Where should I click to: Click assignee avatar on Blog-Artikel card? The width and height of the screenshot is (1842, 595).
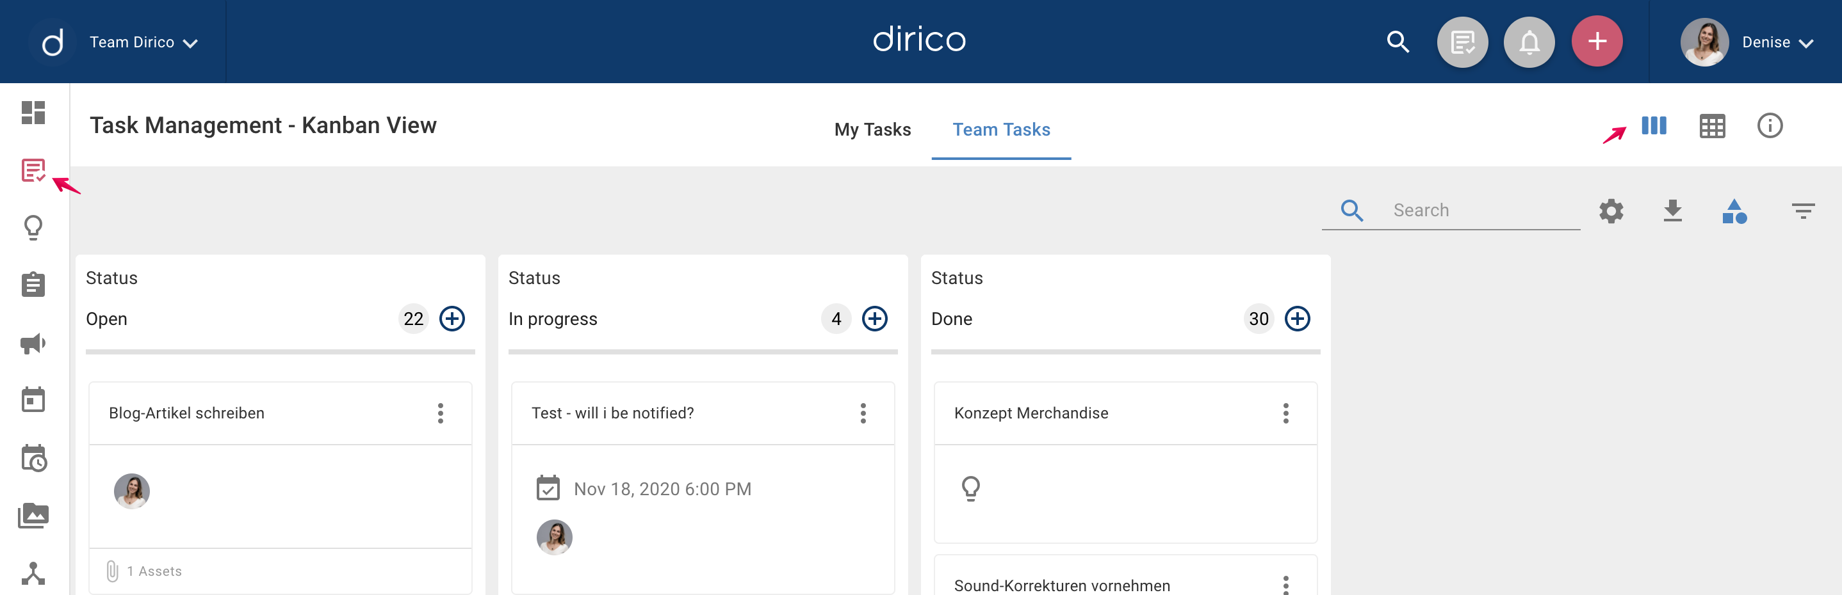point(131,491)
